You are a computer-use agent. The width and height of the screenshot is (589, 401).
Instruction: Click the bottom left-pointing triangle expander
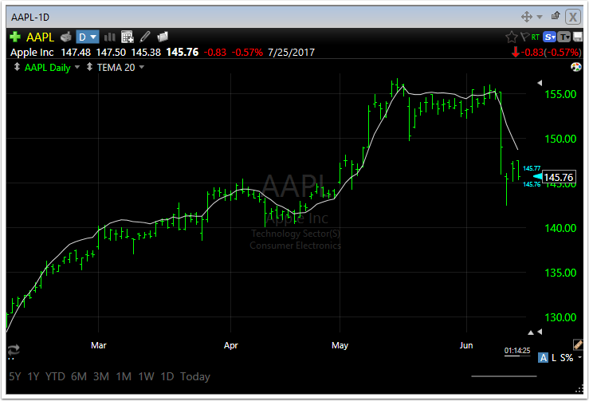pyautogui.click(x=540, y=332)
